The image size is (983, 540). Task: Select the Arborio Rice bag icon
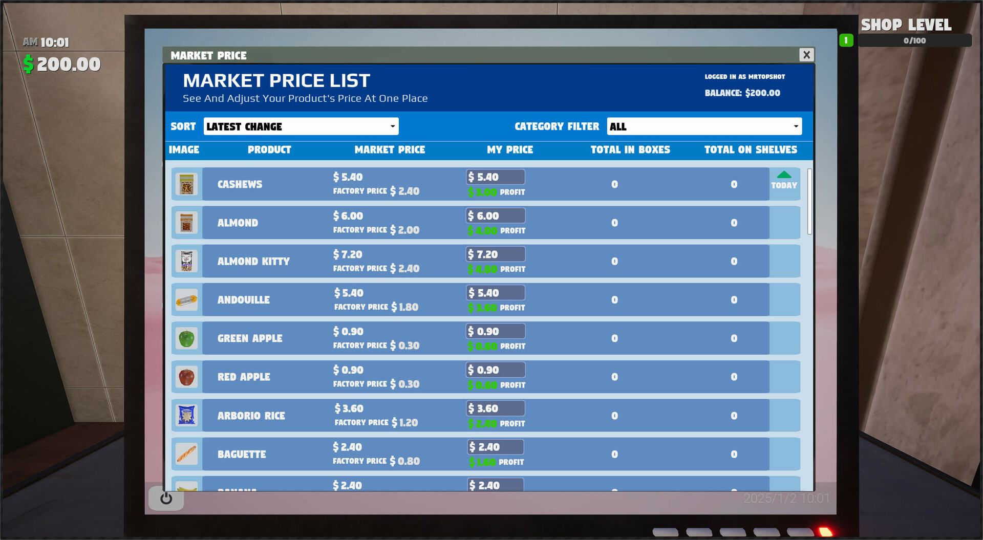click(186, 416)
